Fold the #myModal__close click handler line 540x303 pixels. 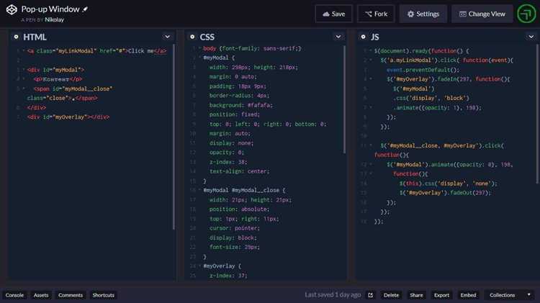click(x=371, y=145)
